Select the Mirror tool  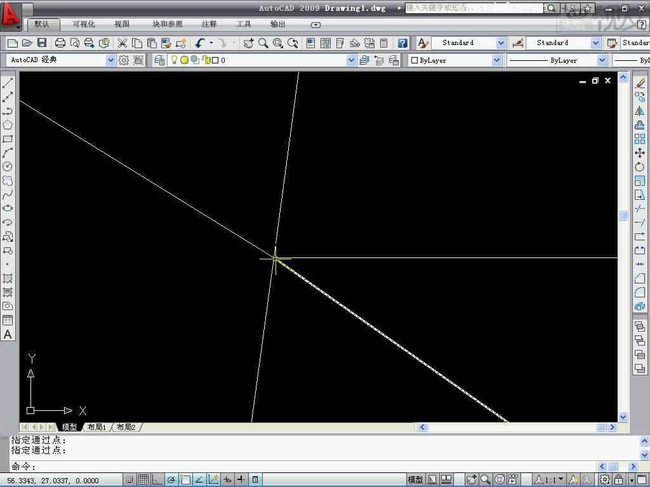coord(640,111)
